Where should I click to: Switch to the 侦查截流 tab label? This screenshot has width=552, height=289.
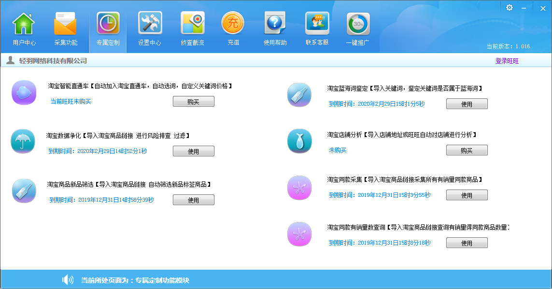tap(193, 42)
